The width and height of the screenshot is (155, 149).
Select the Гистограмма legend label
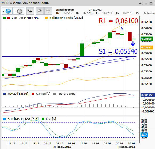(x=66, y=94)
